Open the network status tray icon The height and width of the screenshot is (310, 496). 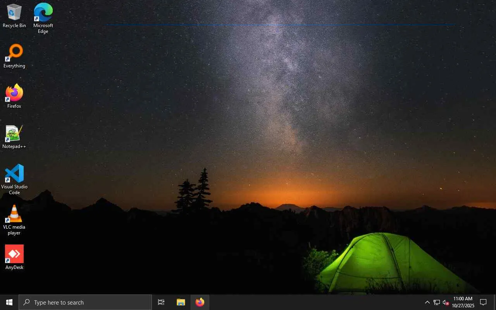point(437,302)
